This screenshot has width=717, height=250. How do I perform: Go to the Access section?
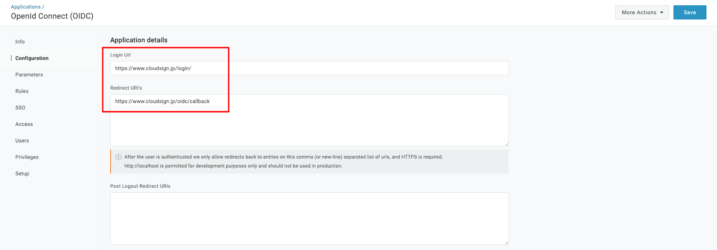pyautogui.click(x=24, y=124)
